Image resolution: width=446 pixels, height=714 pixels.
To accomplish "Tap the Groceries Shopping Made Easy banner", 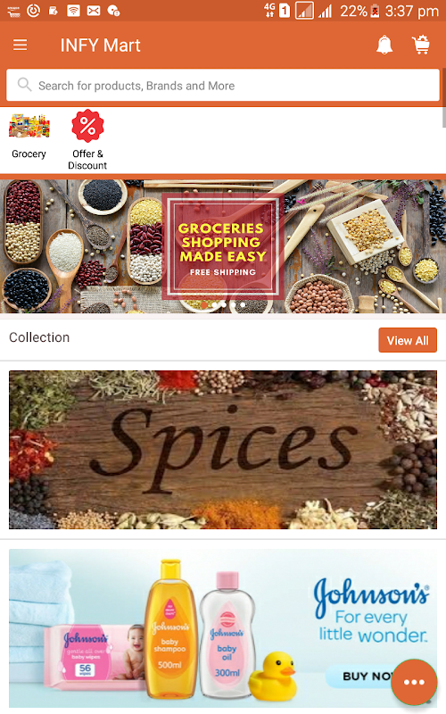I will (x=223, y=246).
